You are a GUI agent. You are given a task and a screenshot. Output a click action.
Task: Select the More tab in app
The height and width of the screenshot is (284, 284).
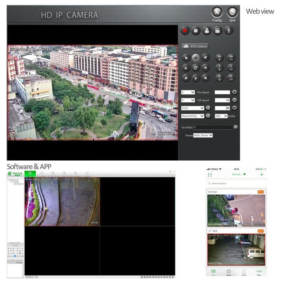pyautogui.click(x=259, y=272)
